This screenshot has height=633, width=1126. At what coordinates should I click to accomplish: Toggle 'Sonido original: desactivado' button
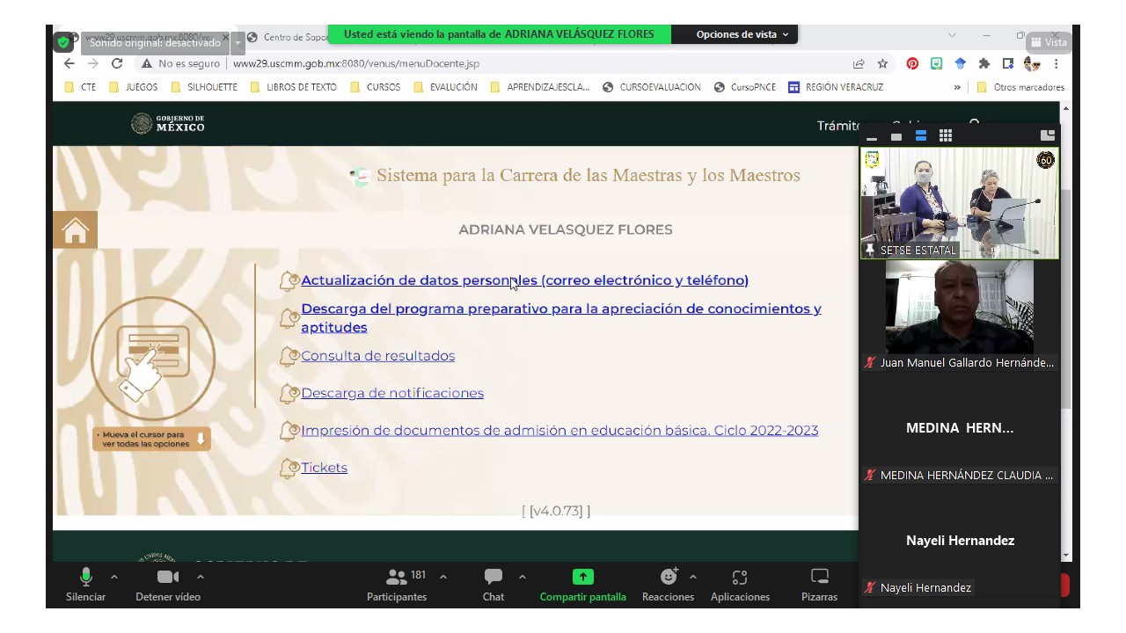pos(155,42)
